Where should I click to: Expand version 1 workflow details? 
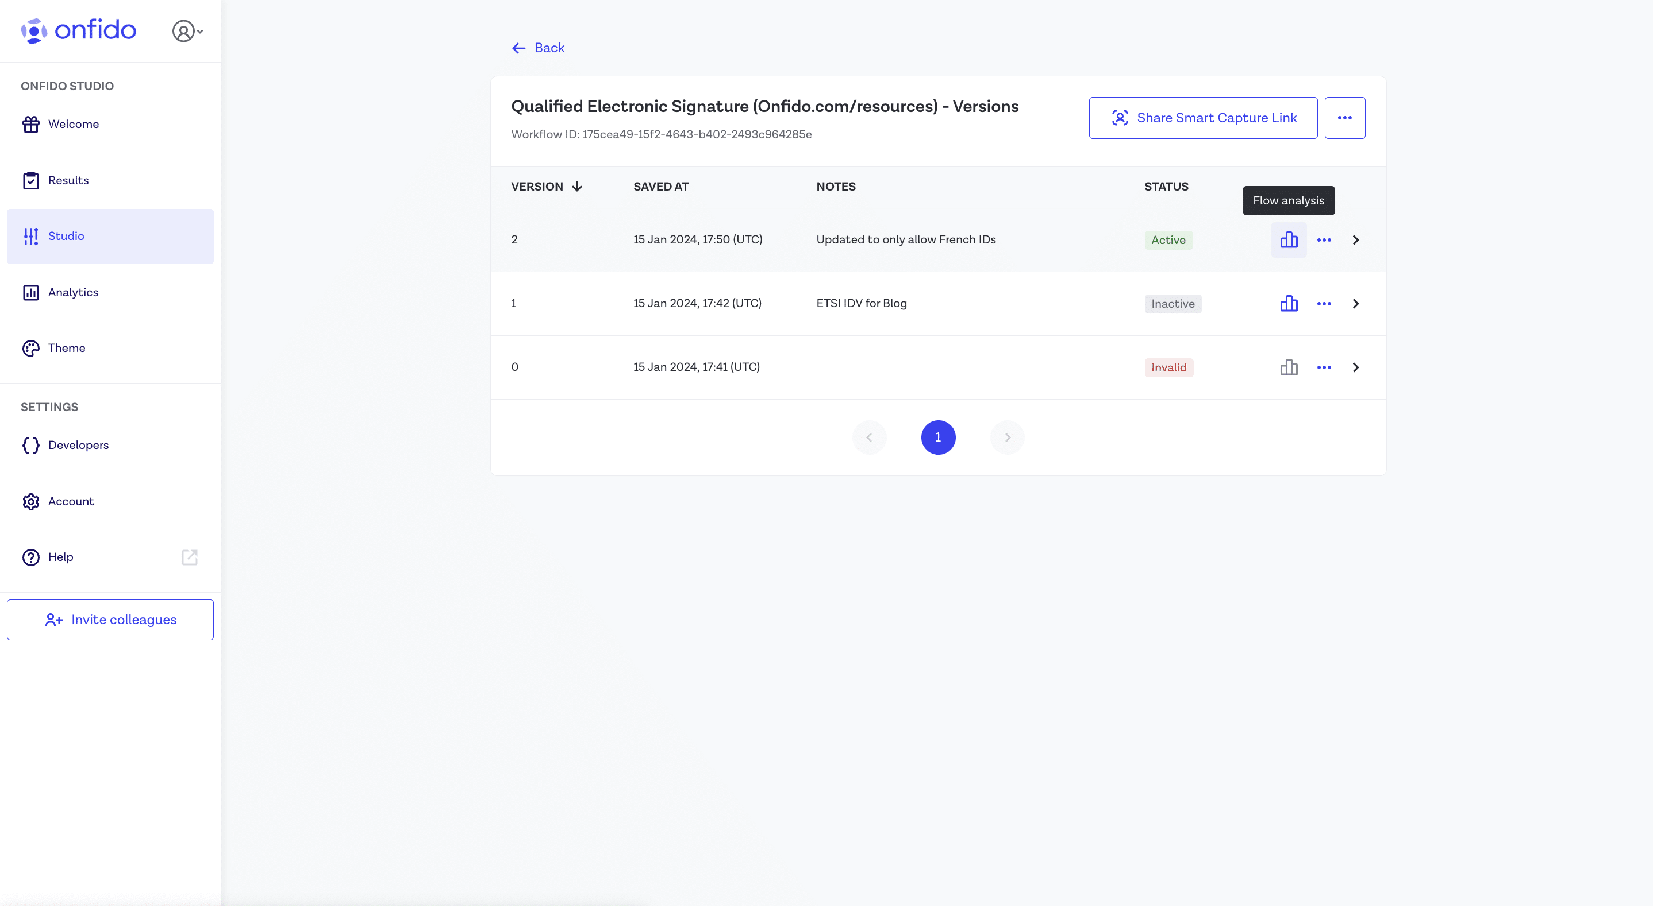point(1355,304)
